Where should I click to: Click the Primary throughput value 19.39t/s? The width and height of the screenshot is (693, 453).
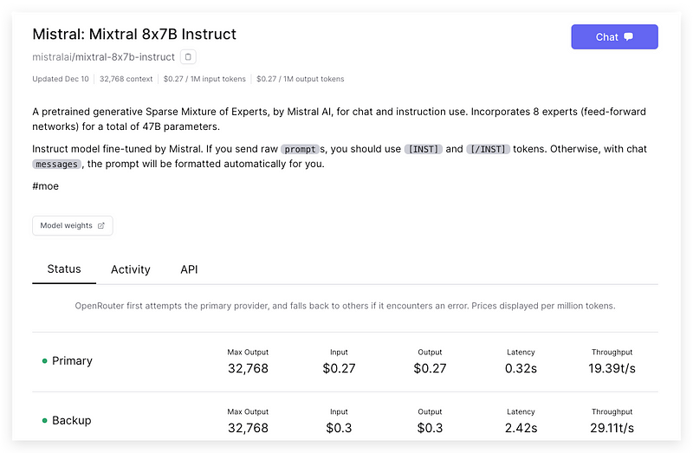(x=612, y=368)
